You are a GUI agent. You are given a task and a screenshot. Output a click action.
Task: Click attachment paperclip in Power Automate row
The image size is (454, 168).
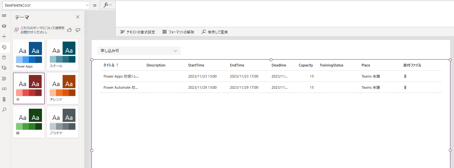[x=405, y=87]
